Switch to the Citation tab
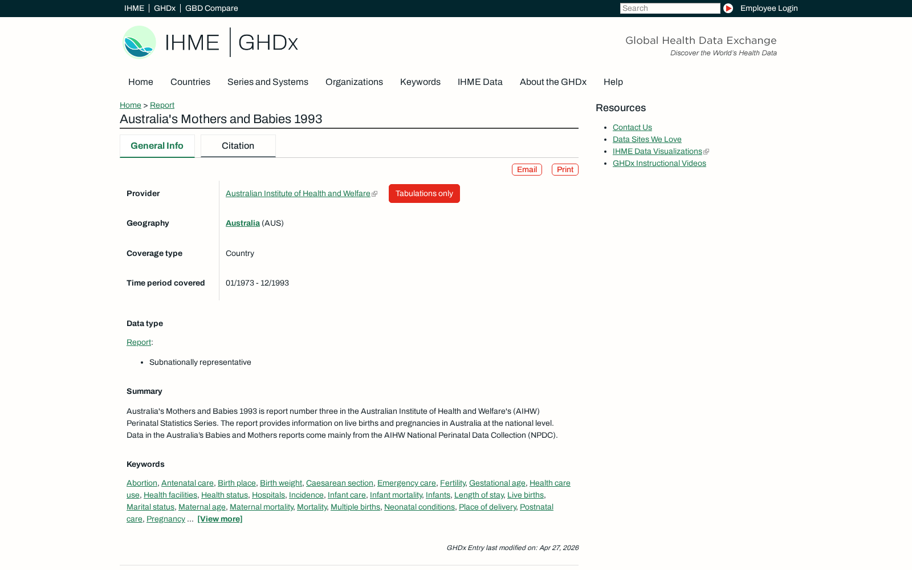Viewport: 912px width, 570px height. click(238, 146)
